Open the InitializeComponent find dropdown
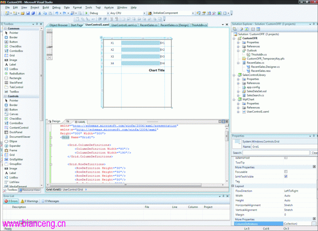 click(x=193, y=13)
